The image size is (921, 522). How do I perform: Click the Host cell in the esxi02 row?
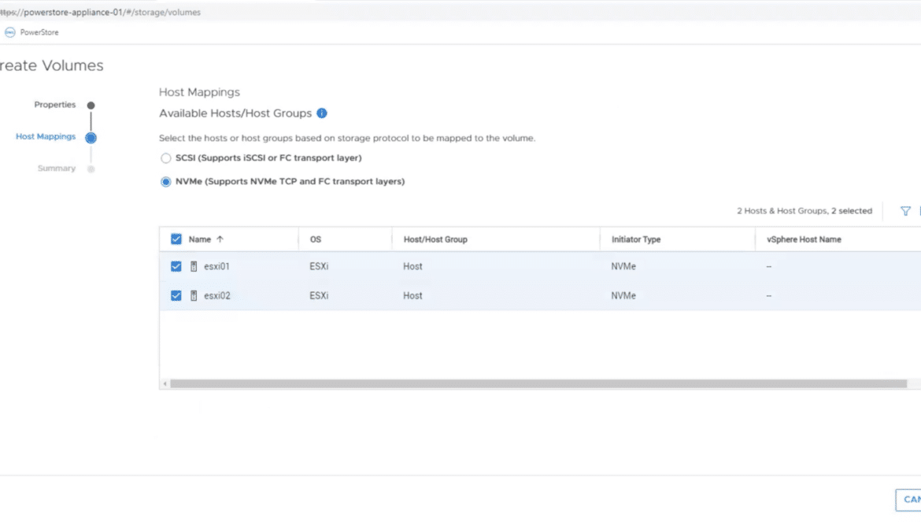412,296
